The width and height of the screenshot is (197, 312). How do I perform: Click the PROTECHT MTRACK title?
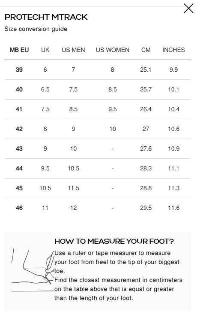(46, 17)
